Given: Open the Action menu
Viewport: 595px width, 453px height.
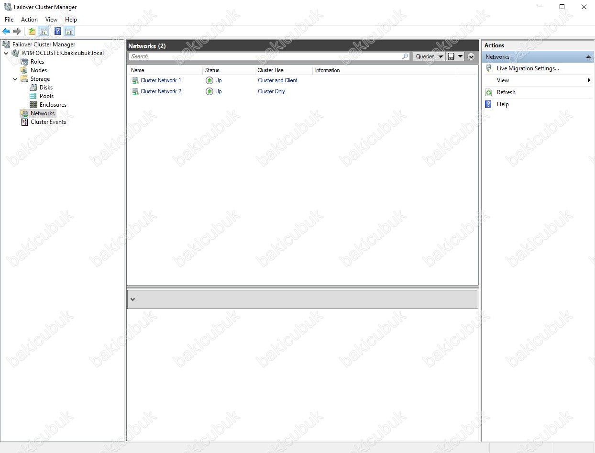Looking at the screenshot, I should tap(29, 20).
